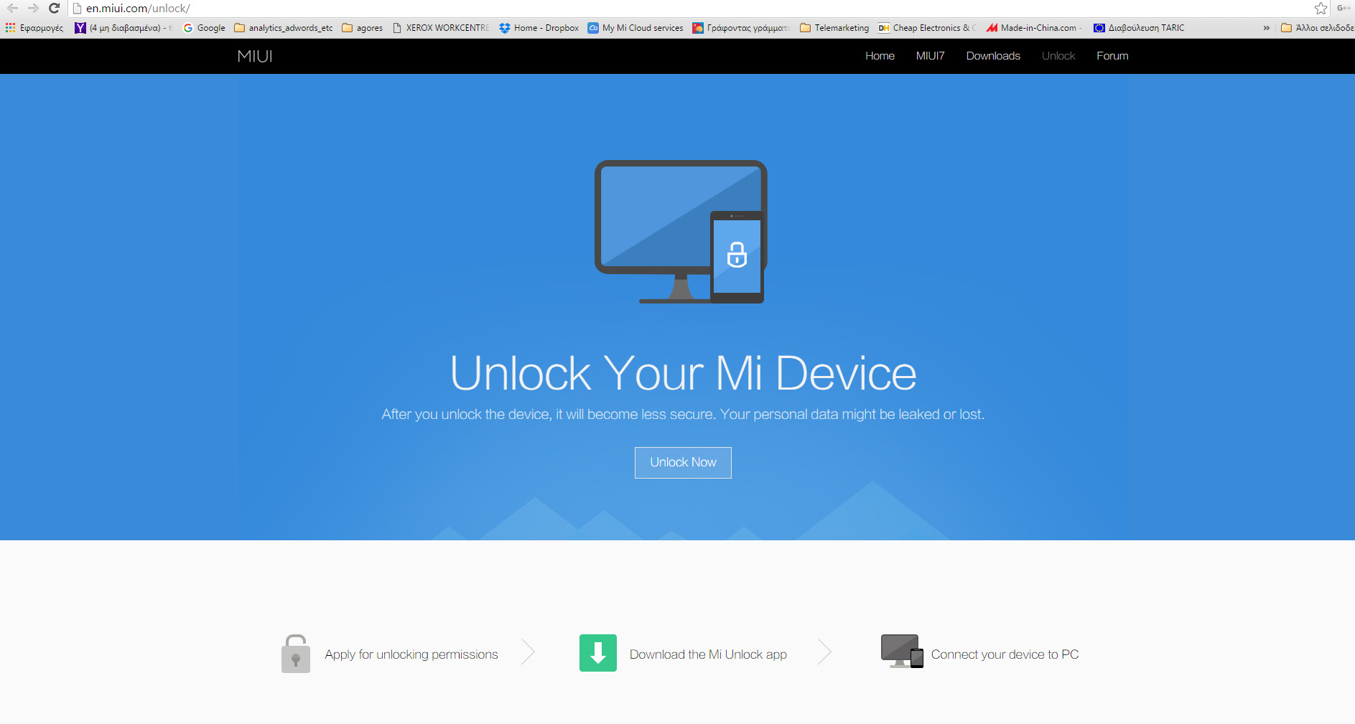Click the browser back arrow

click(12, 8)
